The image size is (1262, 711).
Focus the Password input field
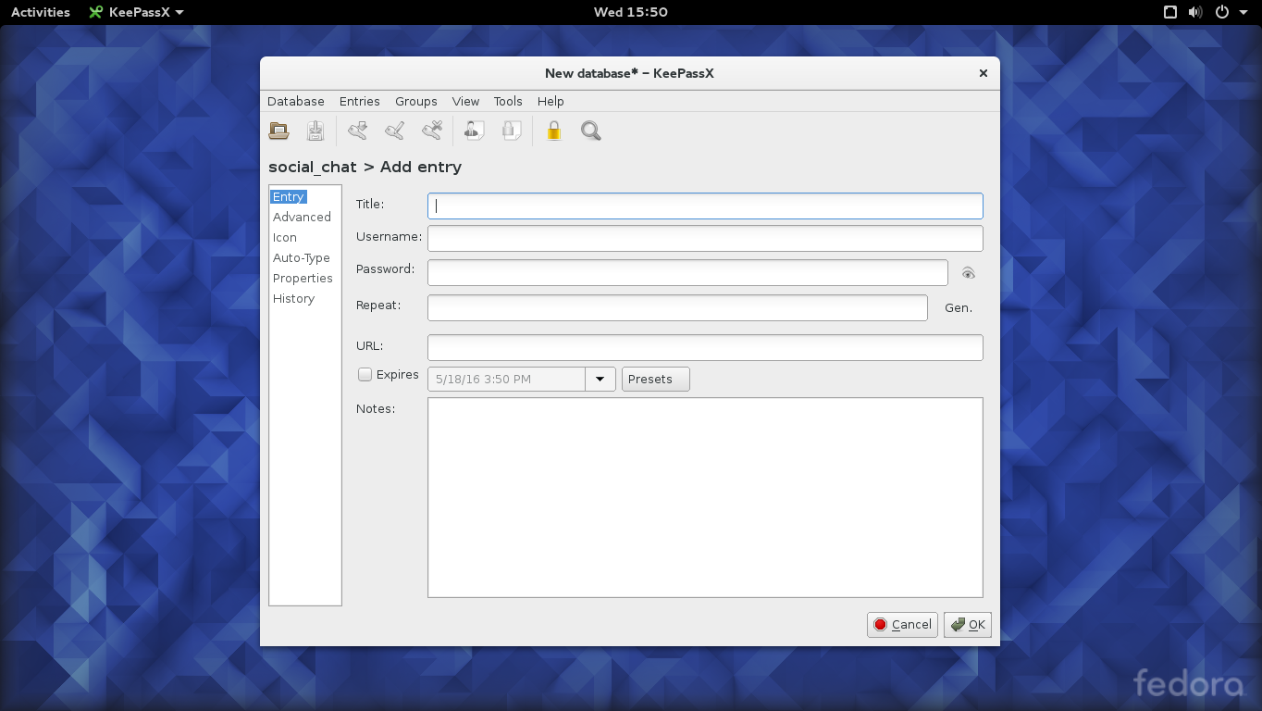687,272
